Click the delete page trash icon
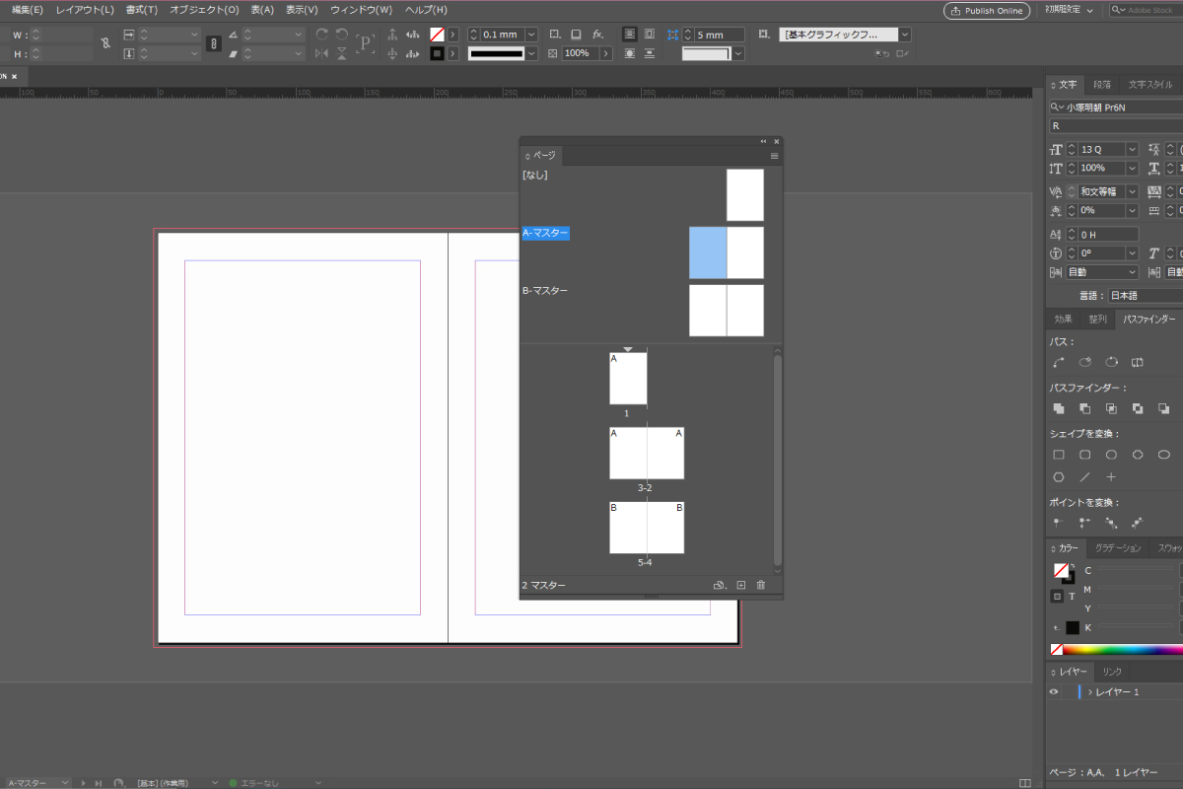This screenshot has width=1183, height=789. [760, 585]
